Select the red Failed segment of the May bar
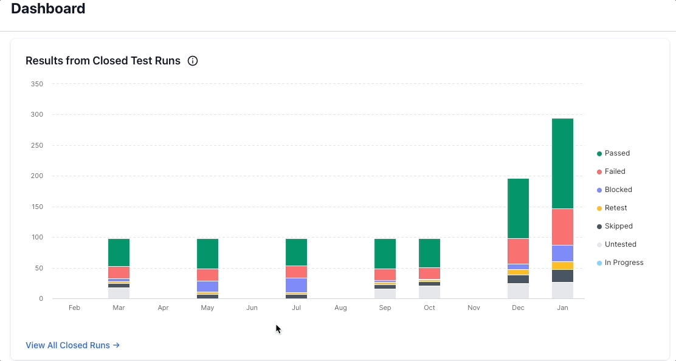This screenshot has height=361, width=676. tap(207, 275)
